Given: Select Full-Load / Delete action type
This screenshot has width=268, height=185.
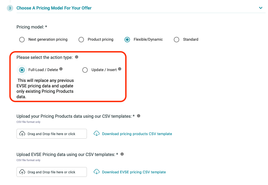Looking at the screenshot, I should tap(22, 70).
